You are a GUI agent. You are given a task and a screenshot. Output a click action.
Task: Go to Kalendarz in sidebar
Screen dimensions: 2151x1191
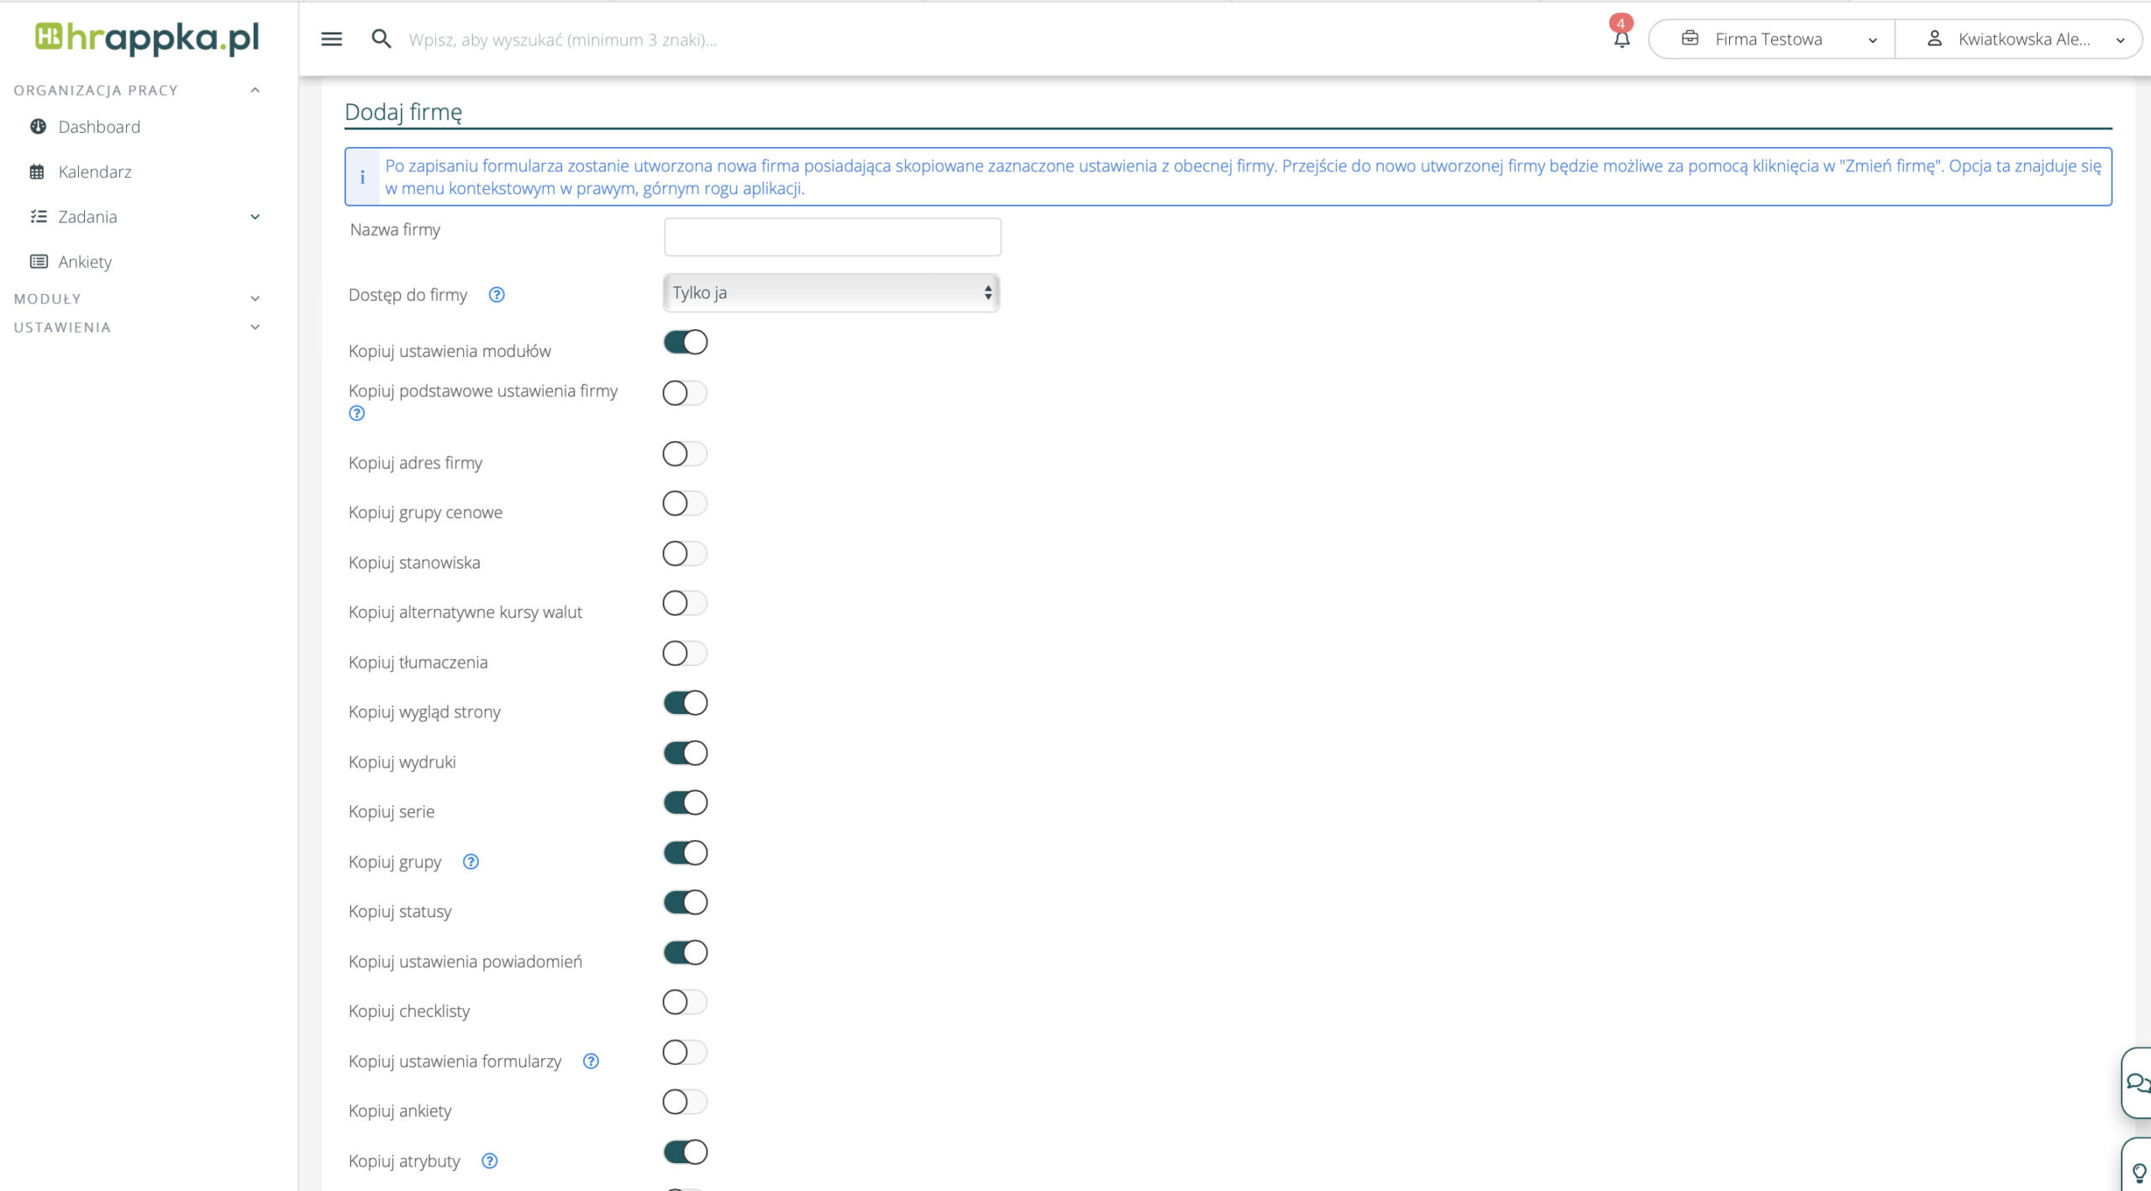point(94,172)
